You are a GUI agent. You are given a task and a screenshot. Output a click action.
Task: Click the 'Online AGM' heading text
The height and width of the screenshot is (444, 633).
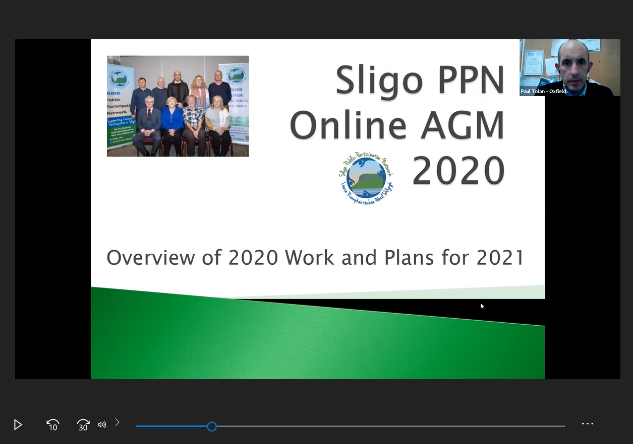click(397, 125)
